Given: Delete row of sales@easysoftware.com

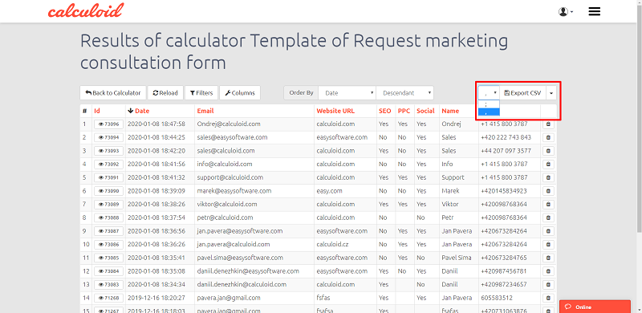Looking at the screenshot, I should 548,138.
